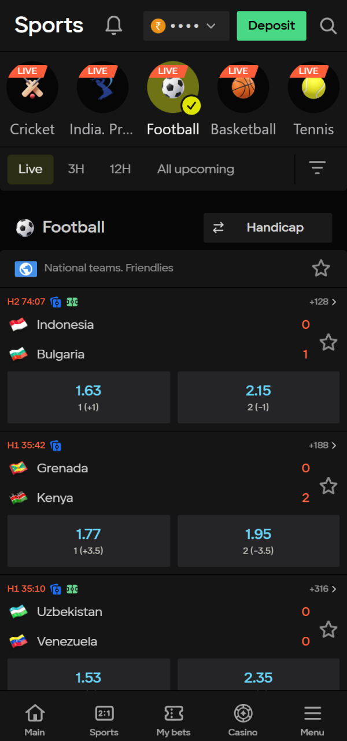
Task: Select the Cricket sport icon
Action: coord(32,87)
